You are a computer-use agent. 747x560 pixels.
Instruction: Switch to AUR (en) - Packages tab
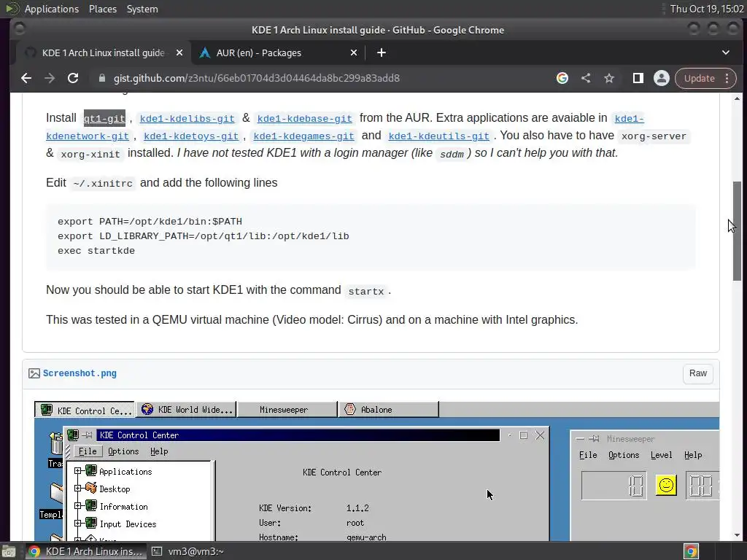coord(278,52)
